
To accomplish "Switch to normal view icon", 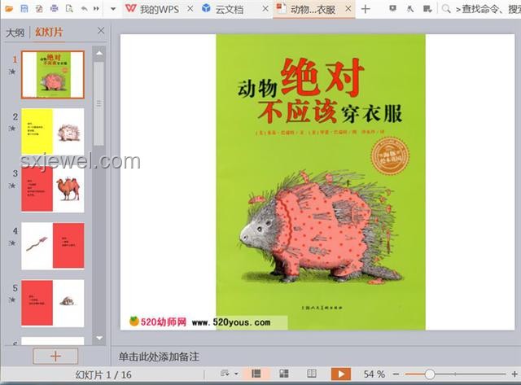I will tap(256, 374).
